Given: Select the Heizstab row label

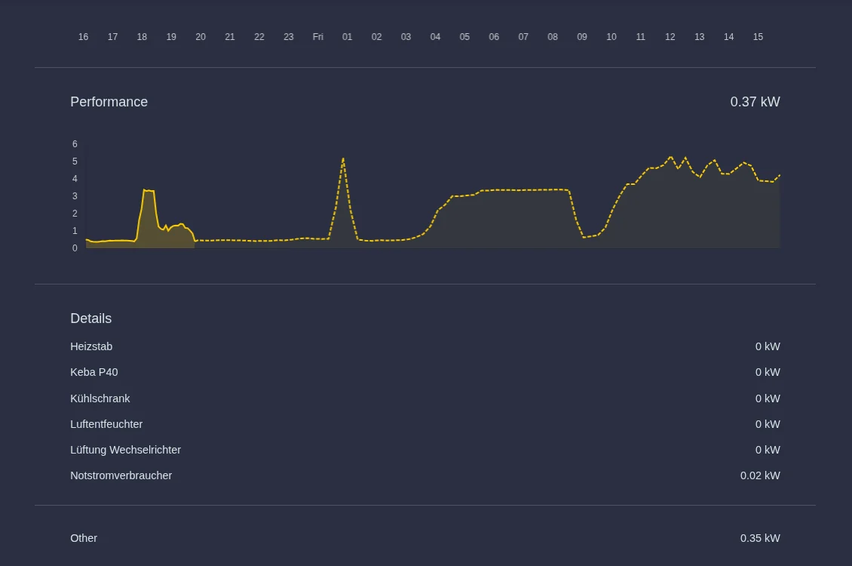Looking at the screenshot, I should [91, 346].
